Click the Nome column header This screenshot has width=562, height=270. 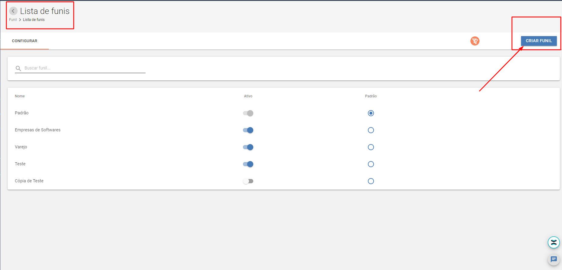click(20, 96)
